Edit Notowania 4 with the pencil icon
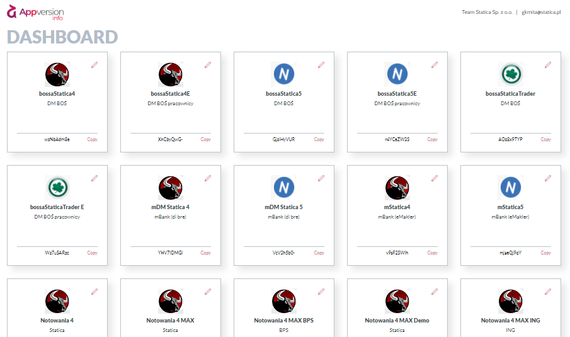The image size is (570, 337). (x=94, y=292)
